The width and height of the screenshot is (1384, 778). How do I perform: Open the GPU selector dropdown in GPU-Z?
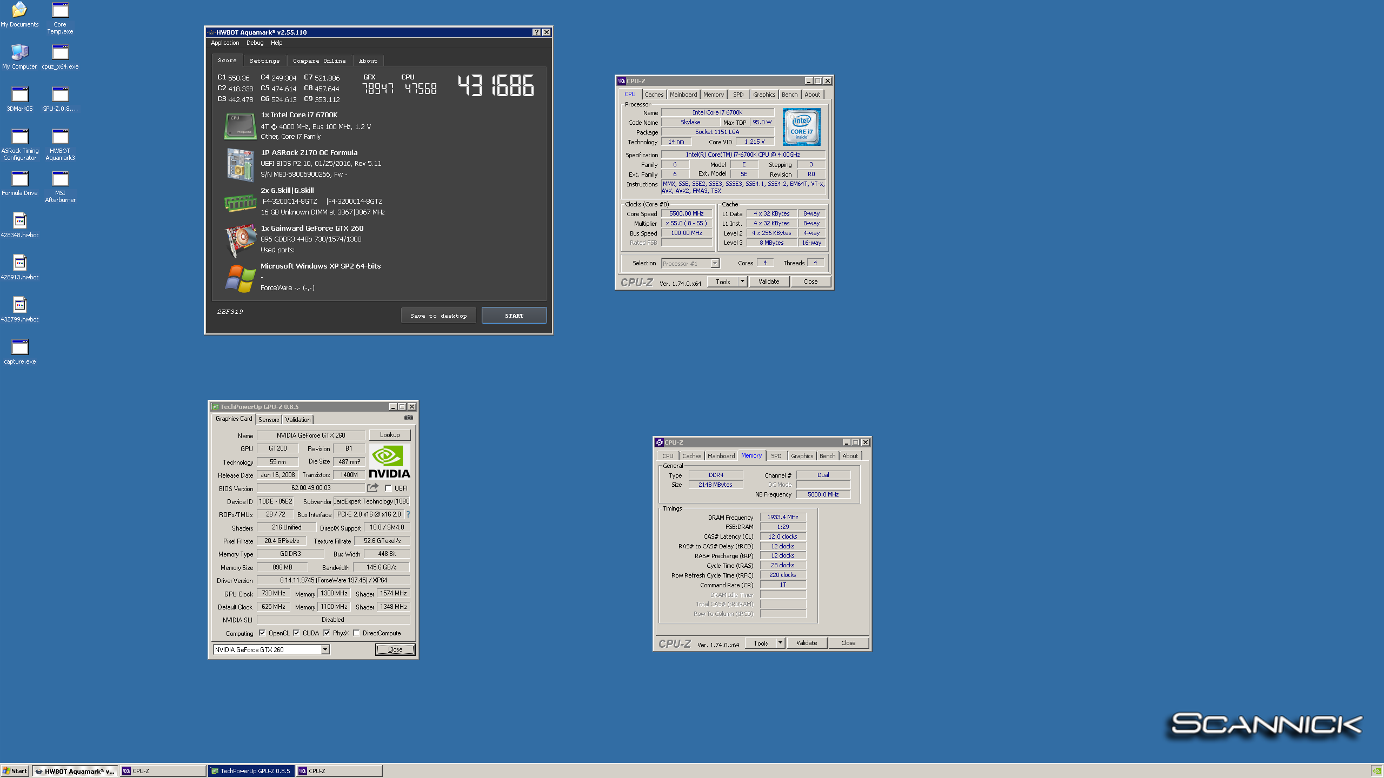click(x=325, y=650)
